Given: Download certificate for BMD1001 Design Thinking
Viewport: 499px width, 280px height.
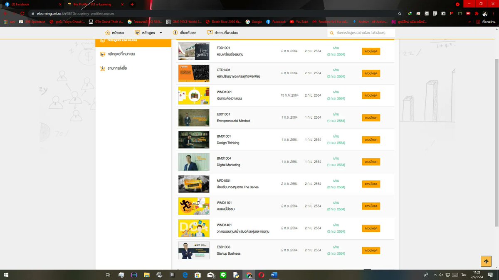Looking at the screenshot, I should (x=371, y=140).
